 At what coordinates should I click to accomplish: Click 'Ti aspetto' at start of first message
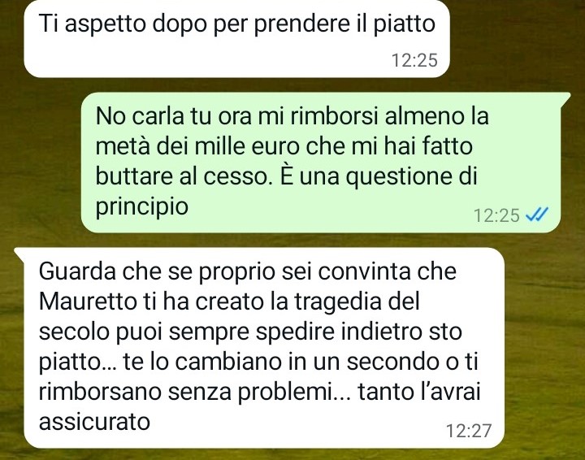92,24
